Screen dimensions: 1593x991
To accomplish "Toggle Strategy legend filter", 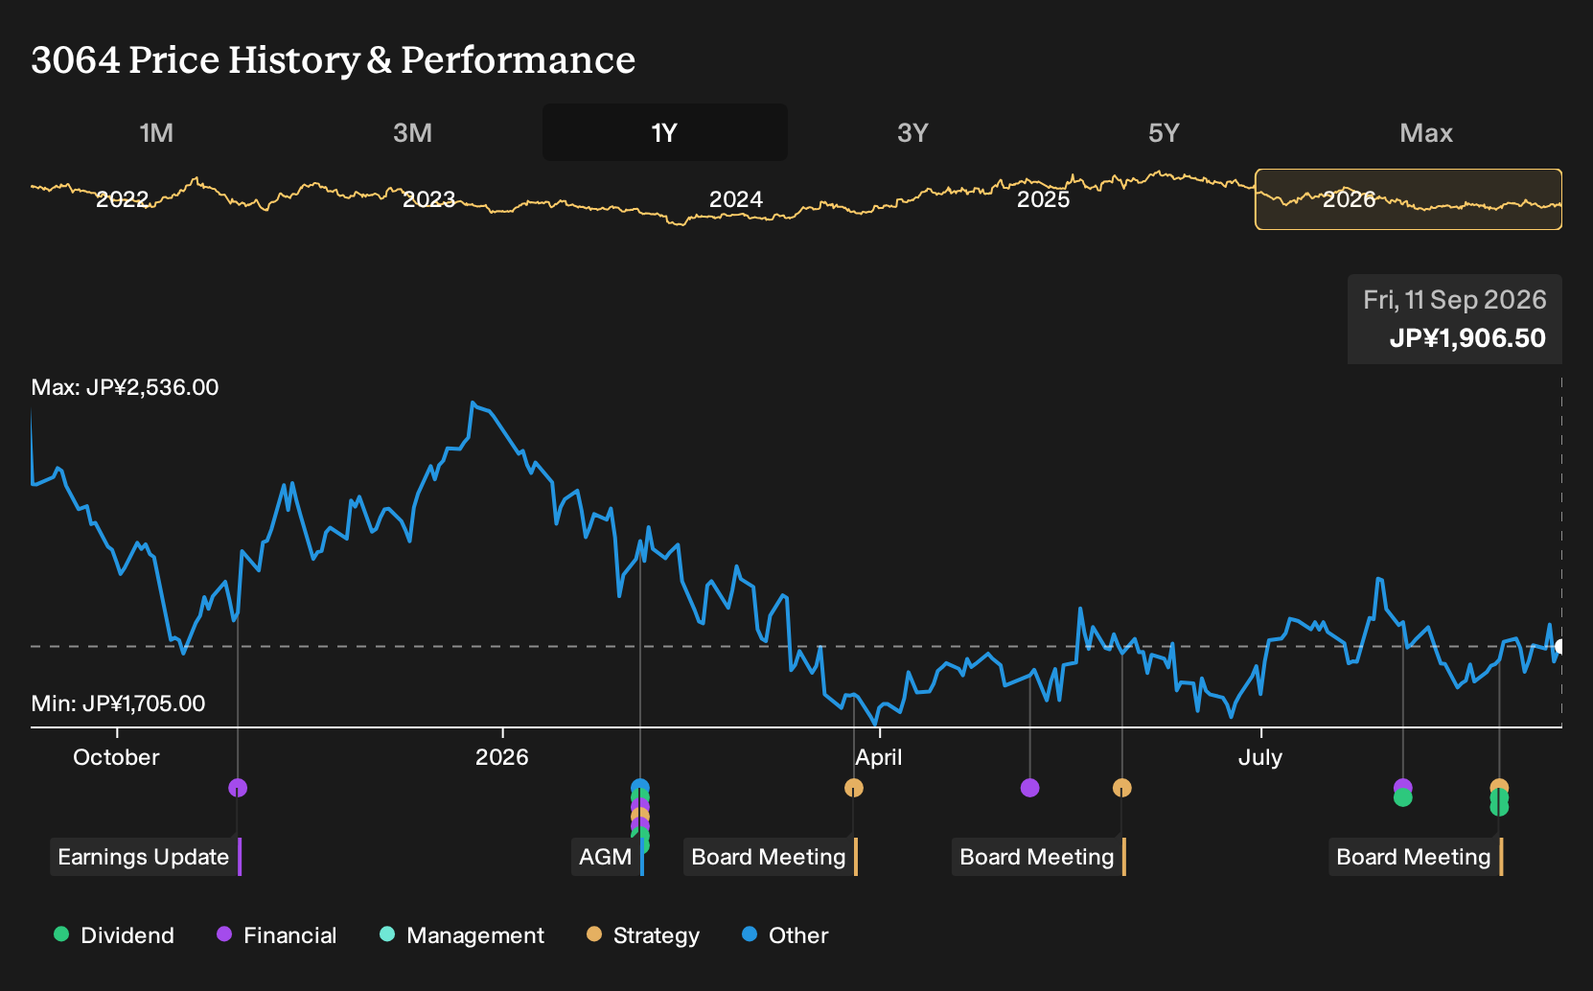I will click(643, 935).
